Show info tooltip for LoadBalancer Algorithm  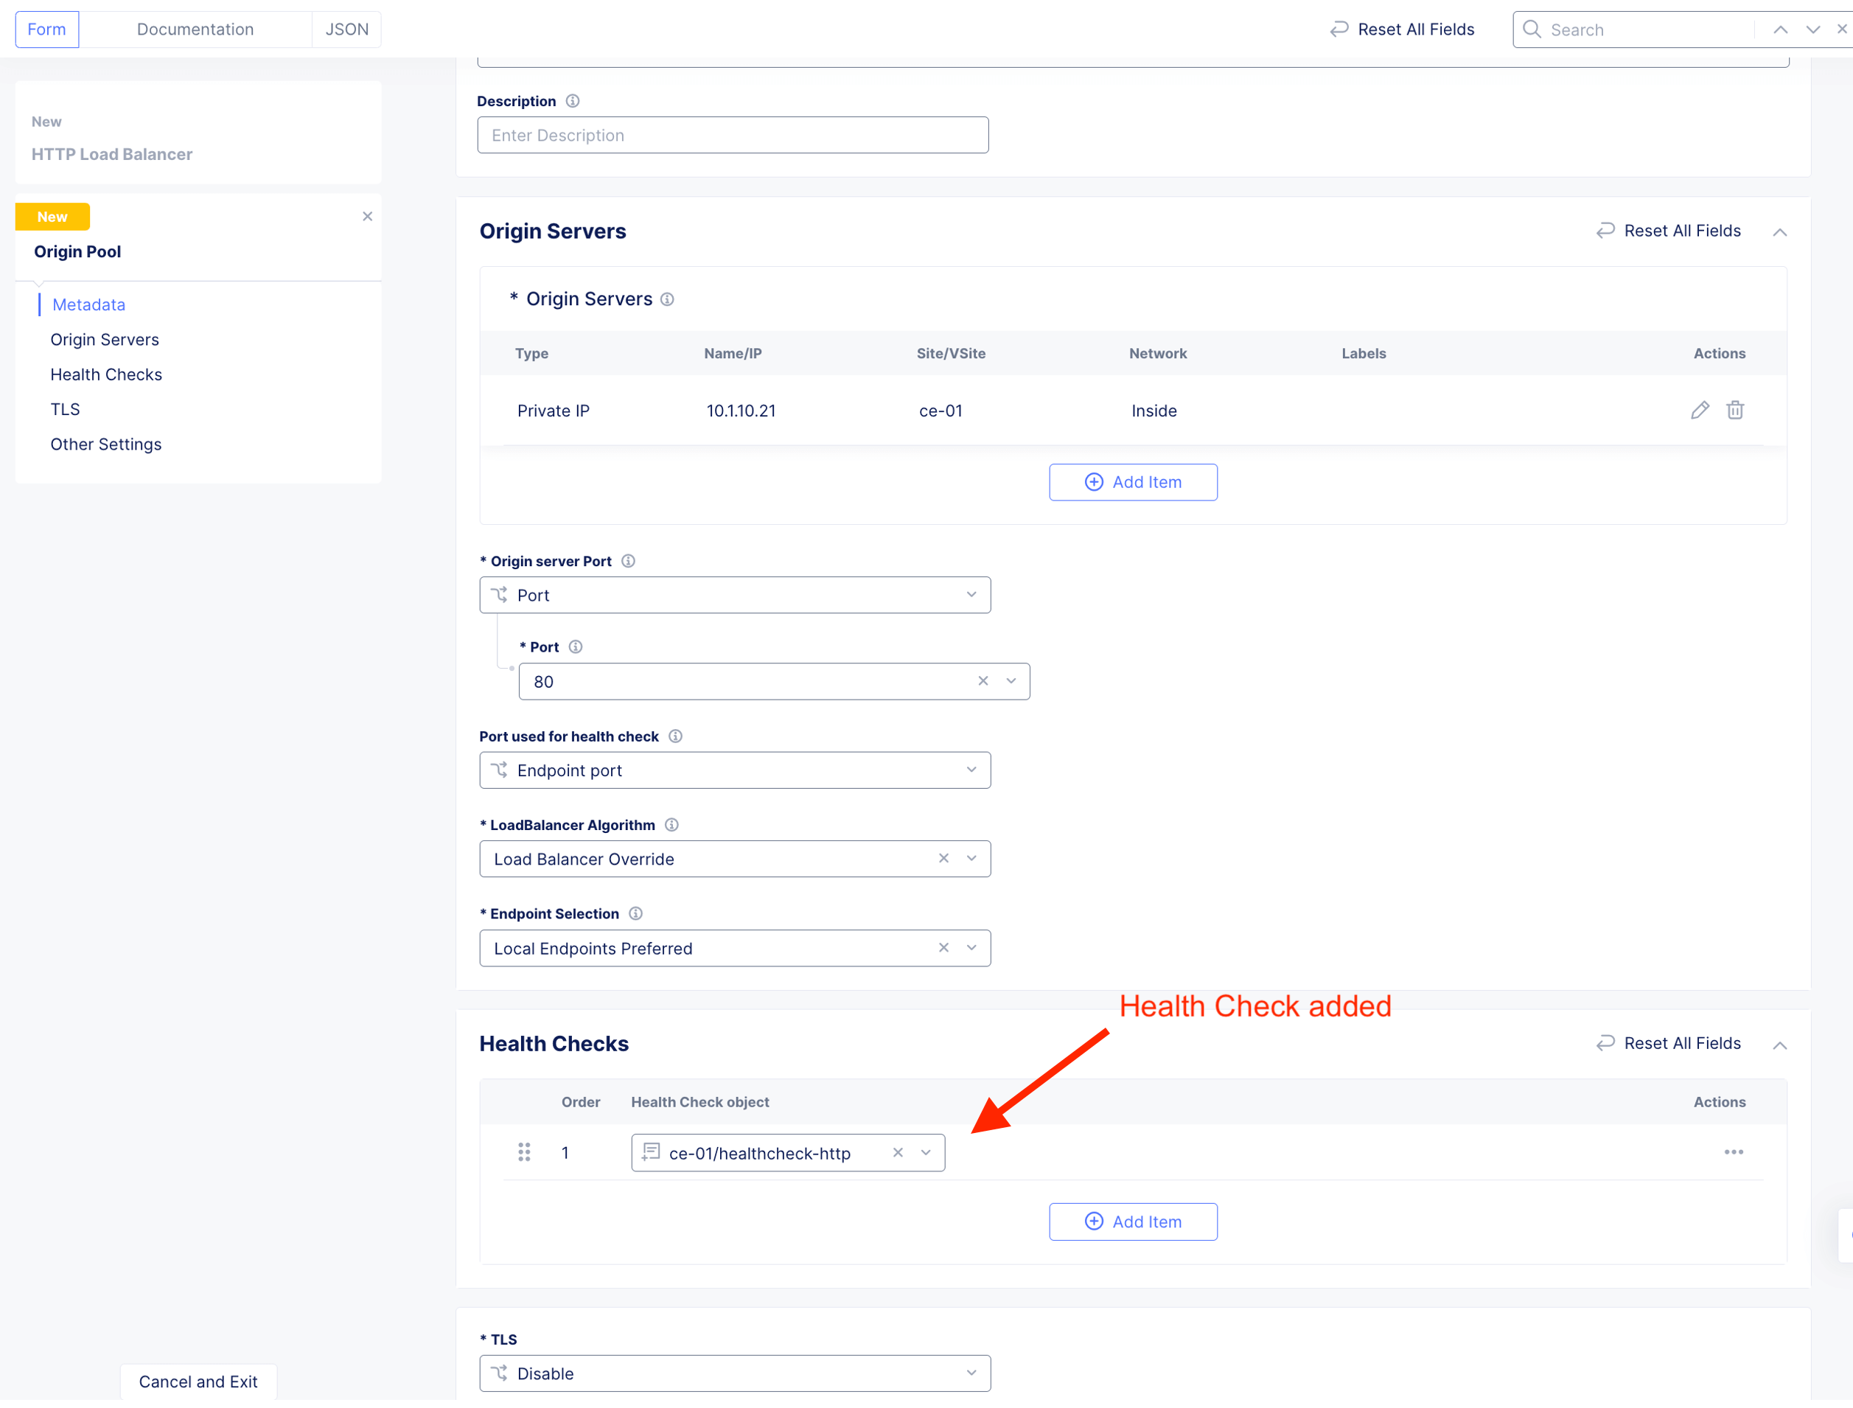coord(671,825)
